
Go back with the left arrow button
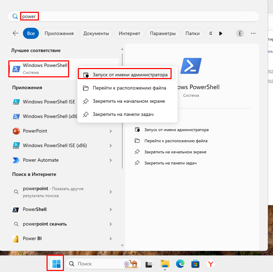point(16,33)
